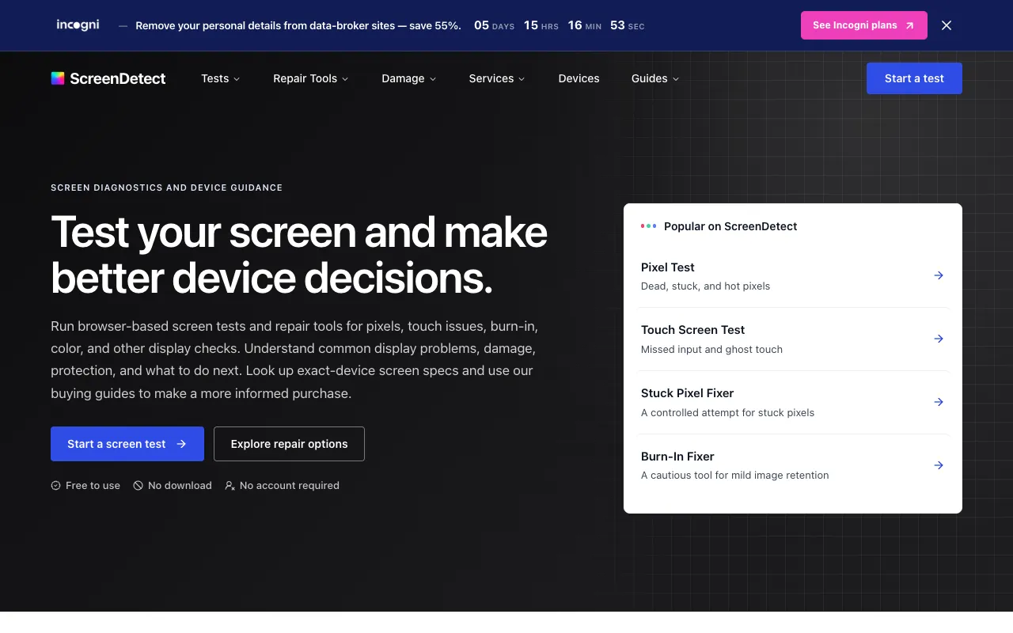Click the Start a test button
1013x633 pixels.
[x=914, y=78]
